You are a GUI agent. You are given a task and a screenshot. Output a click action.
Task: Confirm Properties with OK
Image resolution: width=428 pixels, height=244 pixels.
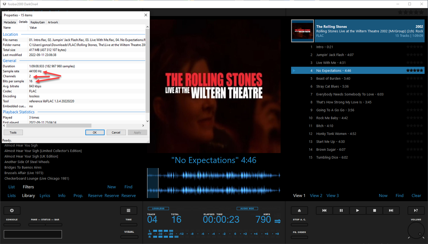pos(95,133)
